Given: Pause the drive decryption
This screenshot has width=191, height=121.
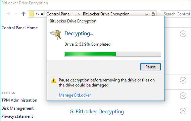Looking at the screenshot, I should (150, 67).
